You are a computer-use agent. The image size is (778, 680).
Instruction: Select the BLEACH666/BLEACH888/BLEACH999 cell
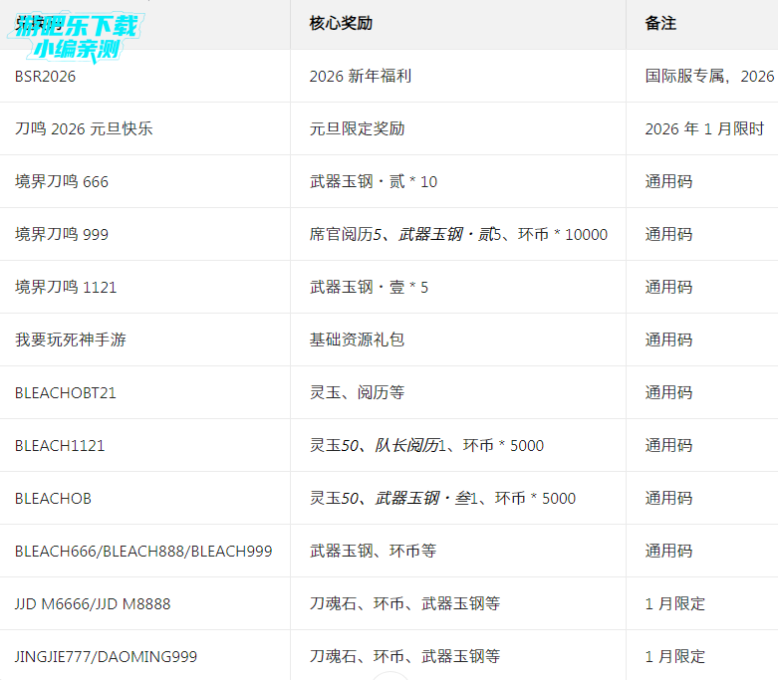pyautogui.click(x=143, y=551)
